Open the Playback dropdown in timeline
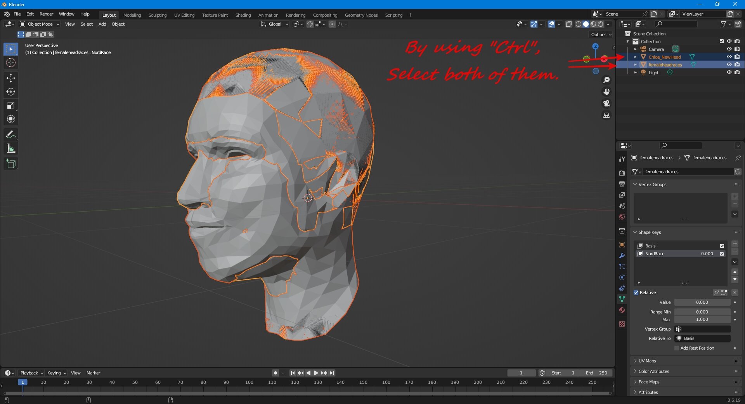 click(x=31, y=373)
